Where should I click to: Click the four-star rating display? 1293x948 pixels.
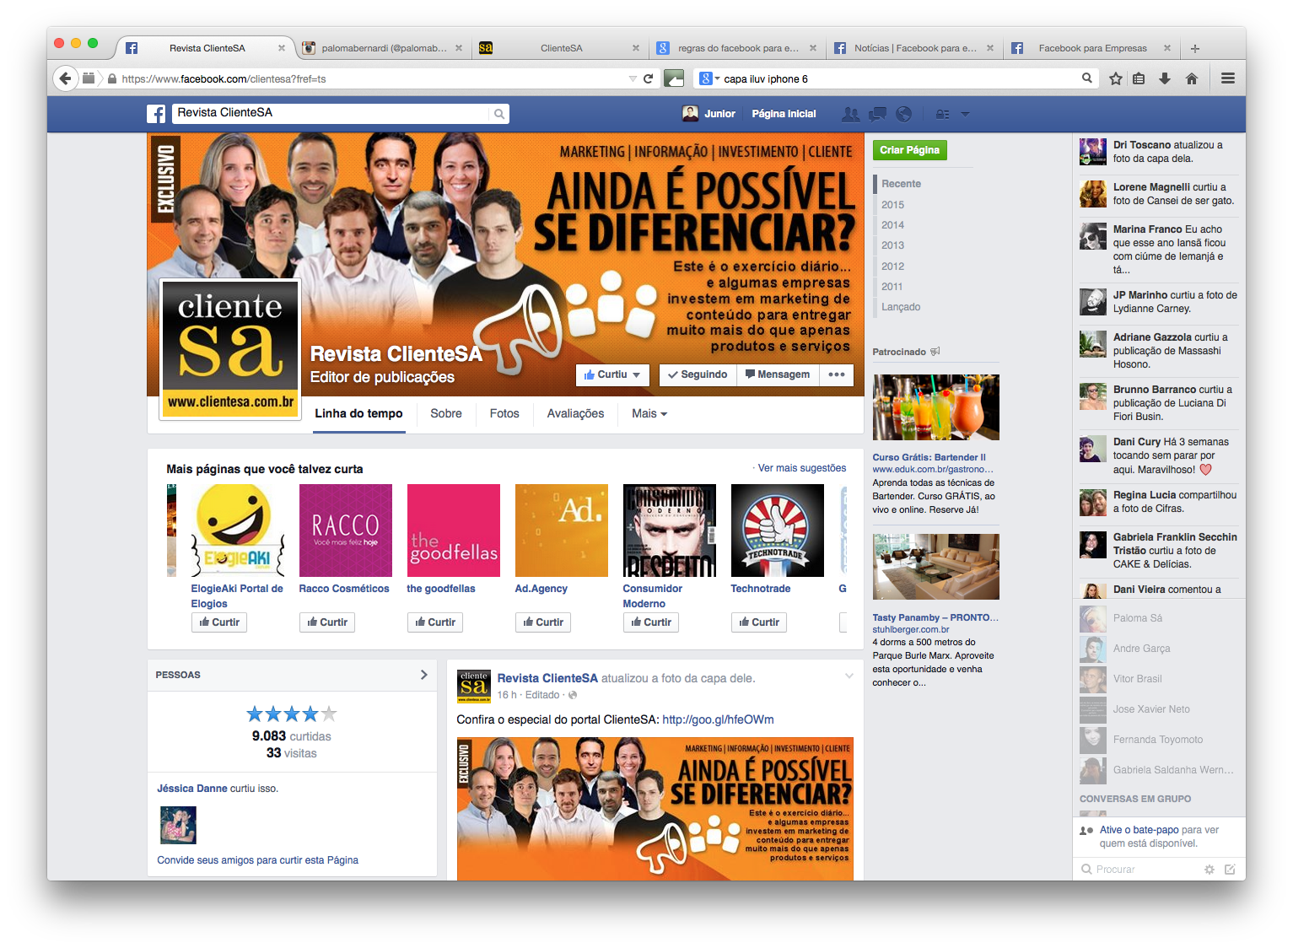tap(291, 714)
